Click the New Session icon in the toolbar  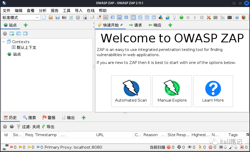point(44,17)
